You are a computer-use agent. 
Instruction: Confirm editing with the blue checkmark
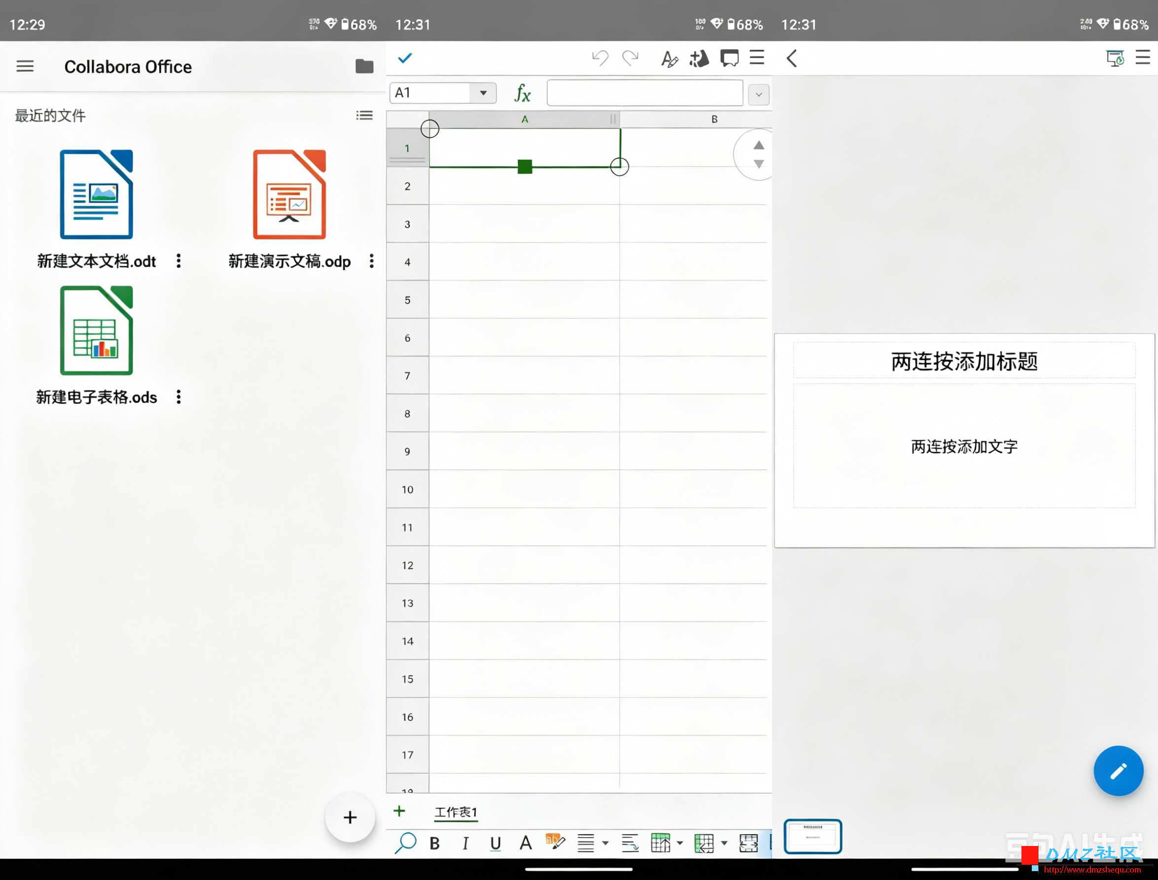point(405,58)
